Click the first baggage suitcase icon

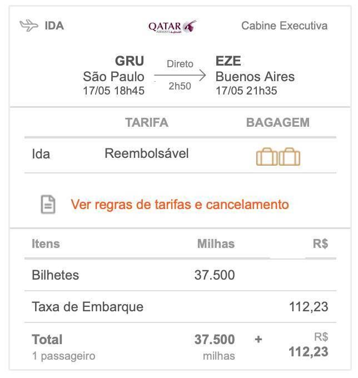pos(267,157)
